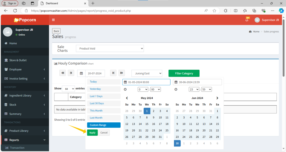Click Sign in profile button
The height and width of the screenshot is (152, 286).
coord(10,3)
